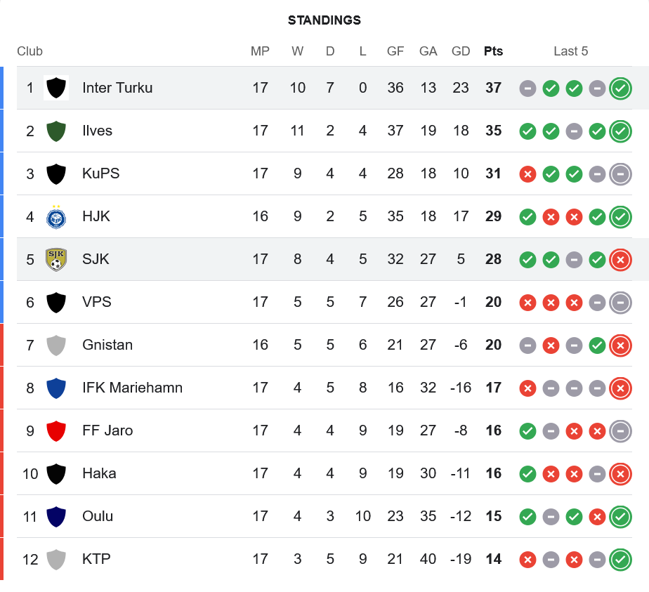Click IFK Mariehamn blue shield icon

click(x=56, y=388)
